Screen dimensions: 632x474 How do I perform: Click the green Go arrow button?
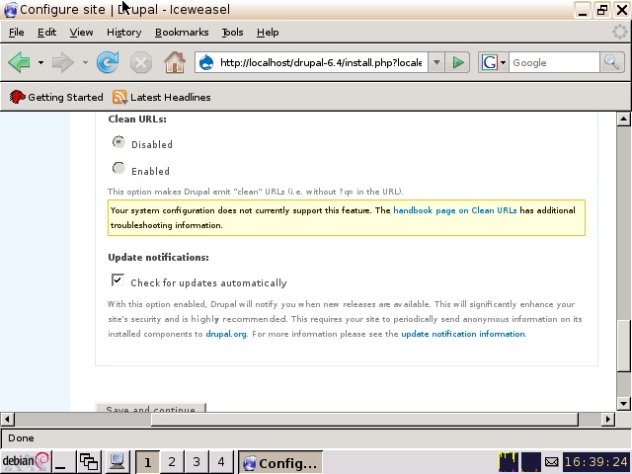pyautogui.click(x=458, y=62)
